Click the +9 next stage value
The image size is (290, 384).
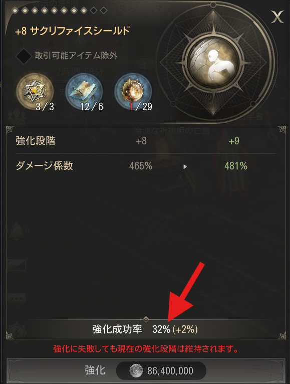234,141
